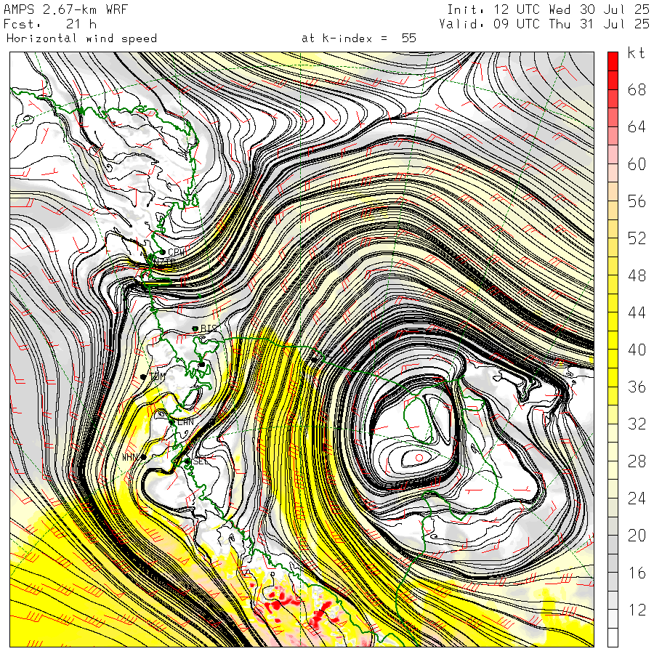Click the 16 value on the color scale
The width and height of the screenshot is (654, 654).
[637, 573]
